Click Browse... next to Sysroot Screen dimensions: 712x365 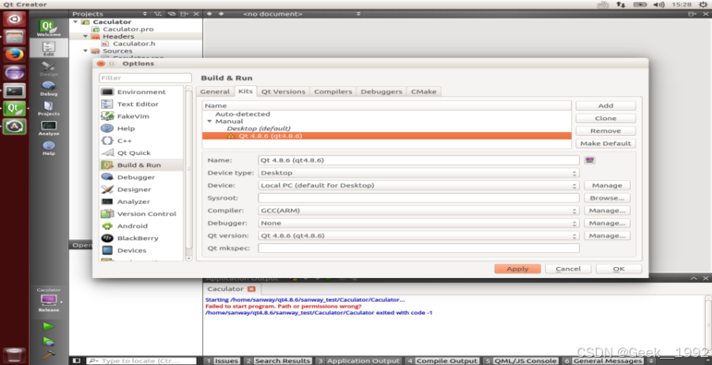point(607,198)
